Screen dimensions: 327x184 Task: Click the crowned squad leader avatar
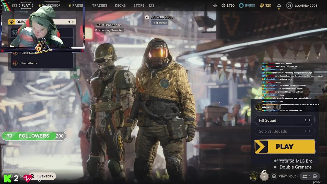point(264,176)
